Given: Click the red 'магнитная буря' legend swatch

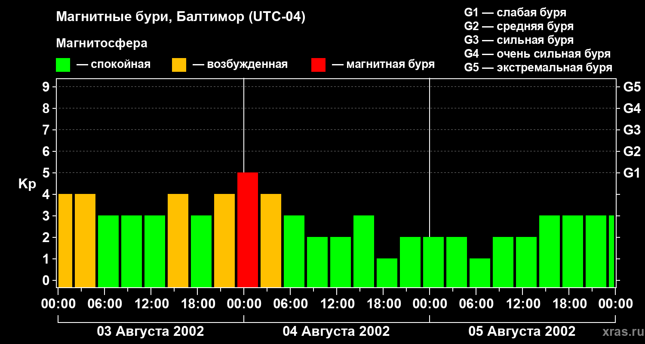Looking at the screenshot, I should [318, 65].
